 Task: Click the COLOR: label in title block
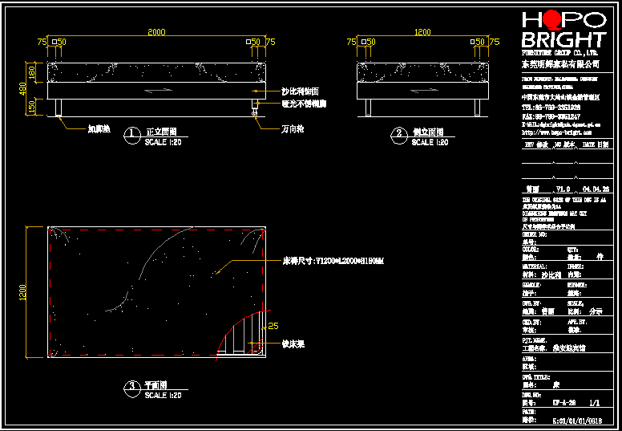(531, 250)
